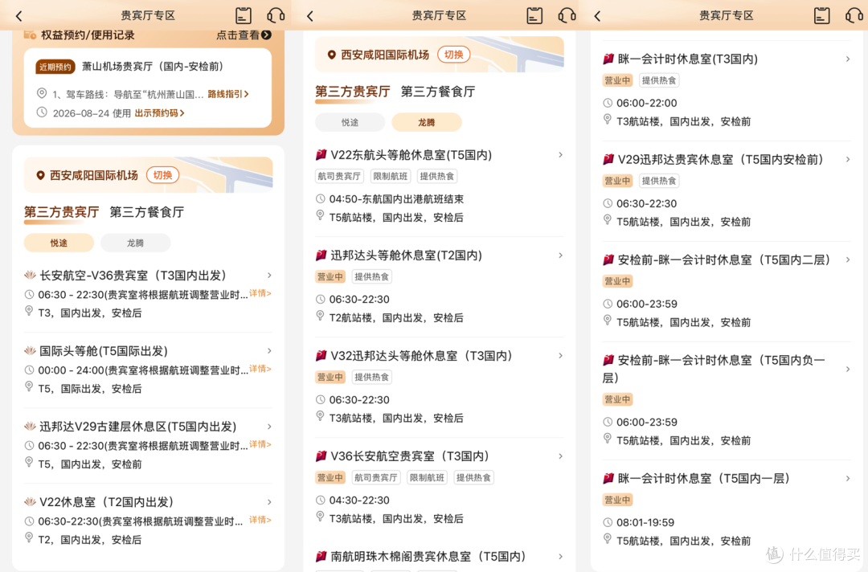Open V22东航头等舱休息室 chevron
868x572 pixels.
(561, 155)
